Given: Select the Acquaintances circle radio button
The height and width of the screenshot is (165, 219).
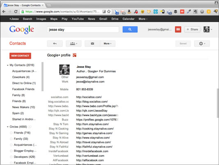Looking at the screenshot, I should (11, 145).
